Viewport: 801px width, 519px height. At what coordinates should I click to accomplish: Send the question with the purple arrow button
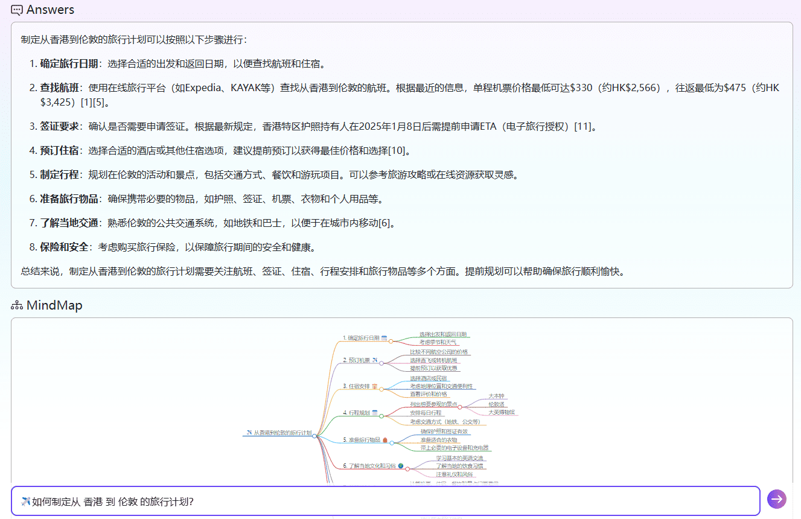(777, 499)
